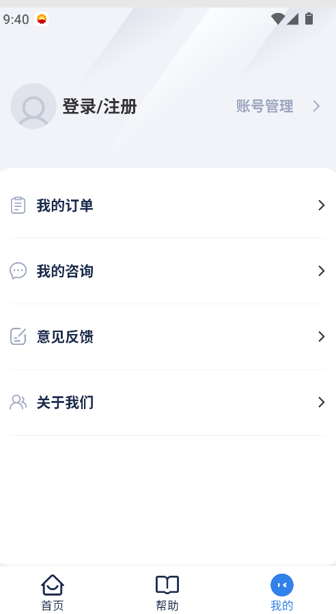Expand 账号管理 with its chevron arrow
This screenshot has height=614, width=336.
[x=316, y=106]
